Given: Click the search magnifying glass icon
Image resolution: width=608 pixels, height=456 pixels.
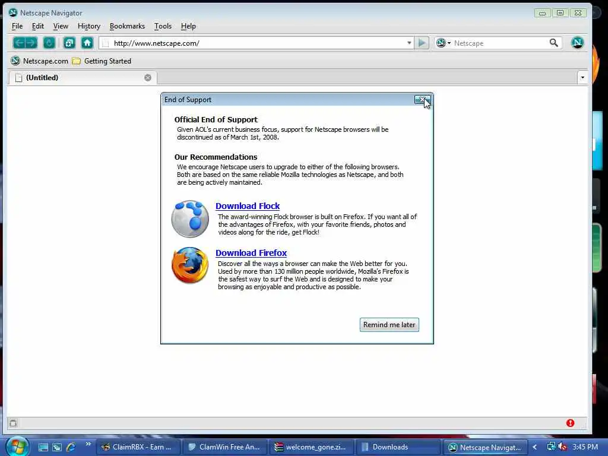Looking at the screenshot, I should click(x=554, y=43).
